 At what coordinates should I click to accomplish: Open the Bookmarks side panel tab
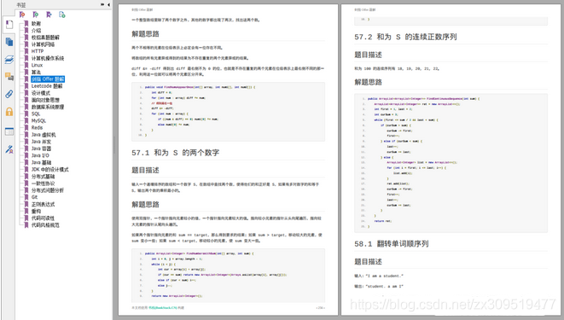click(9, 25)
